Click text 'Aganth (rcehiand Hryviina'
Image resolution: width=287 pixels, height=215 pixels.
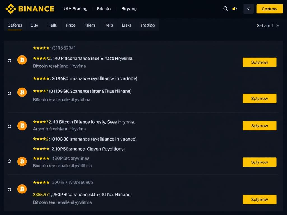point(59,129)
